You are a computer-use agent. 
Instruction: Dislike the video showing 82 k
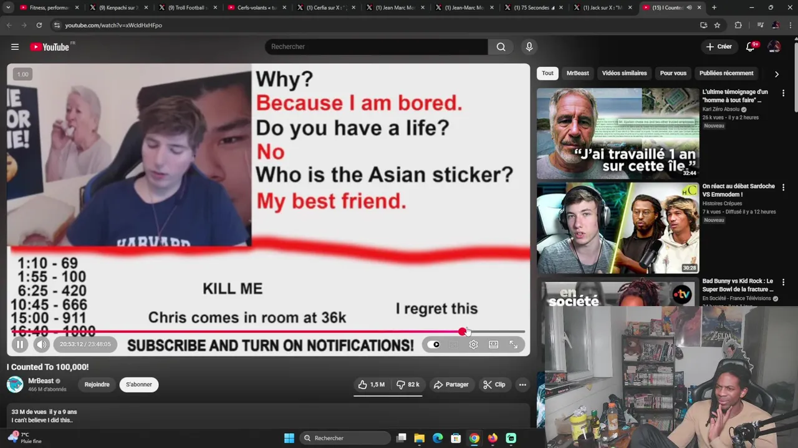(408, 385)
